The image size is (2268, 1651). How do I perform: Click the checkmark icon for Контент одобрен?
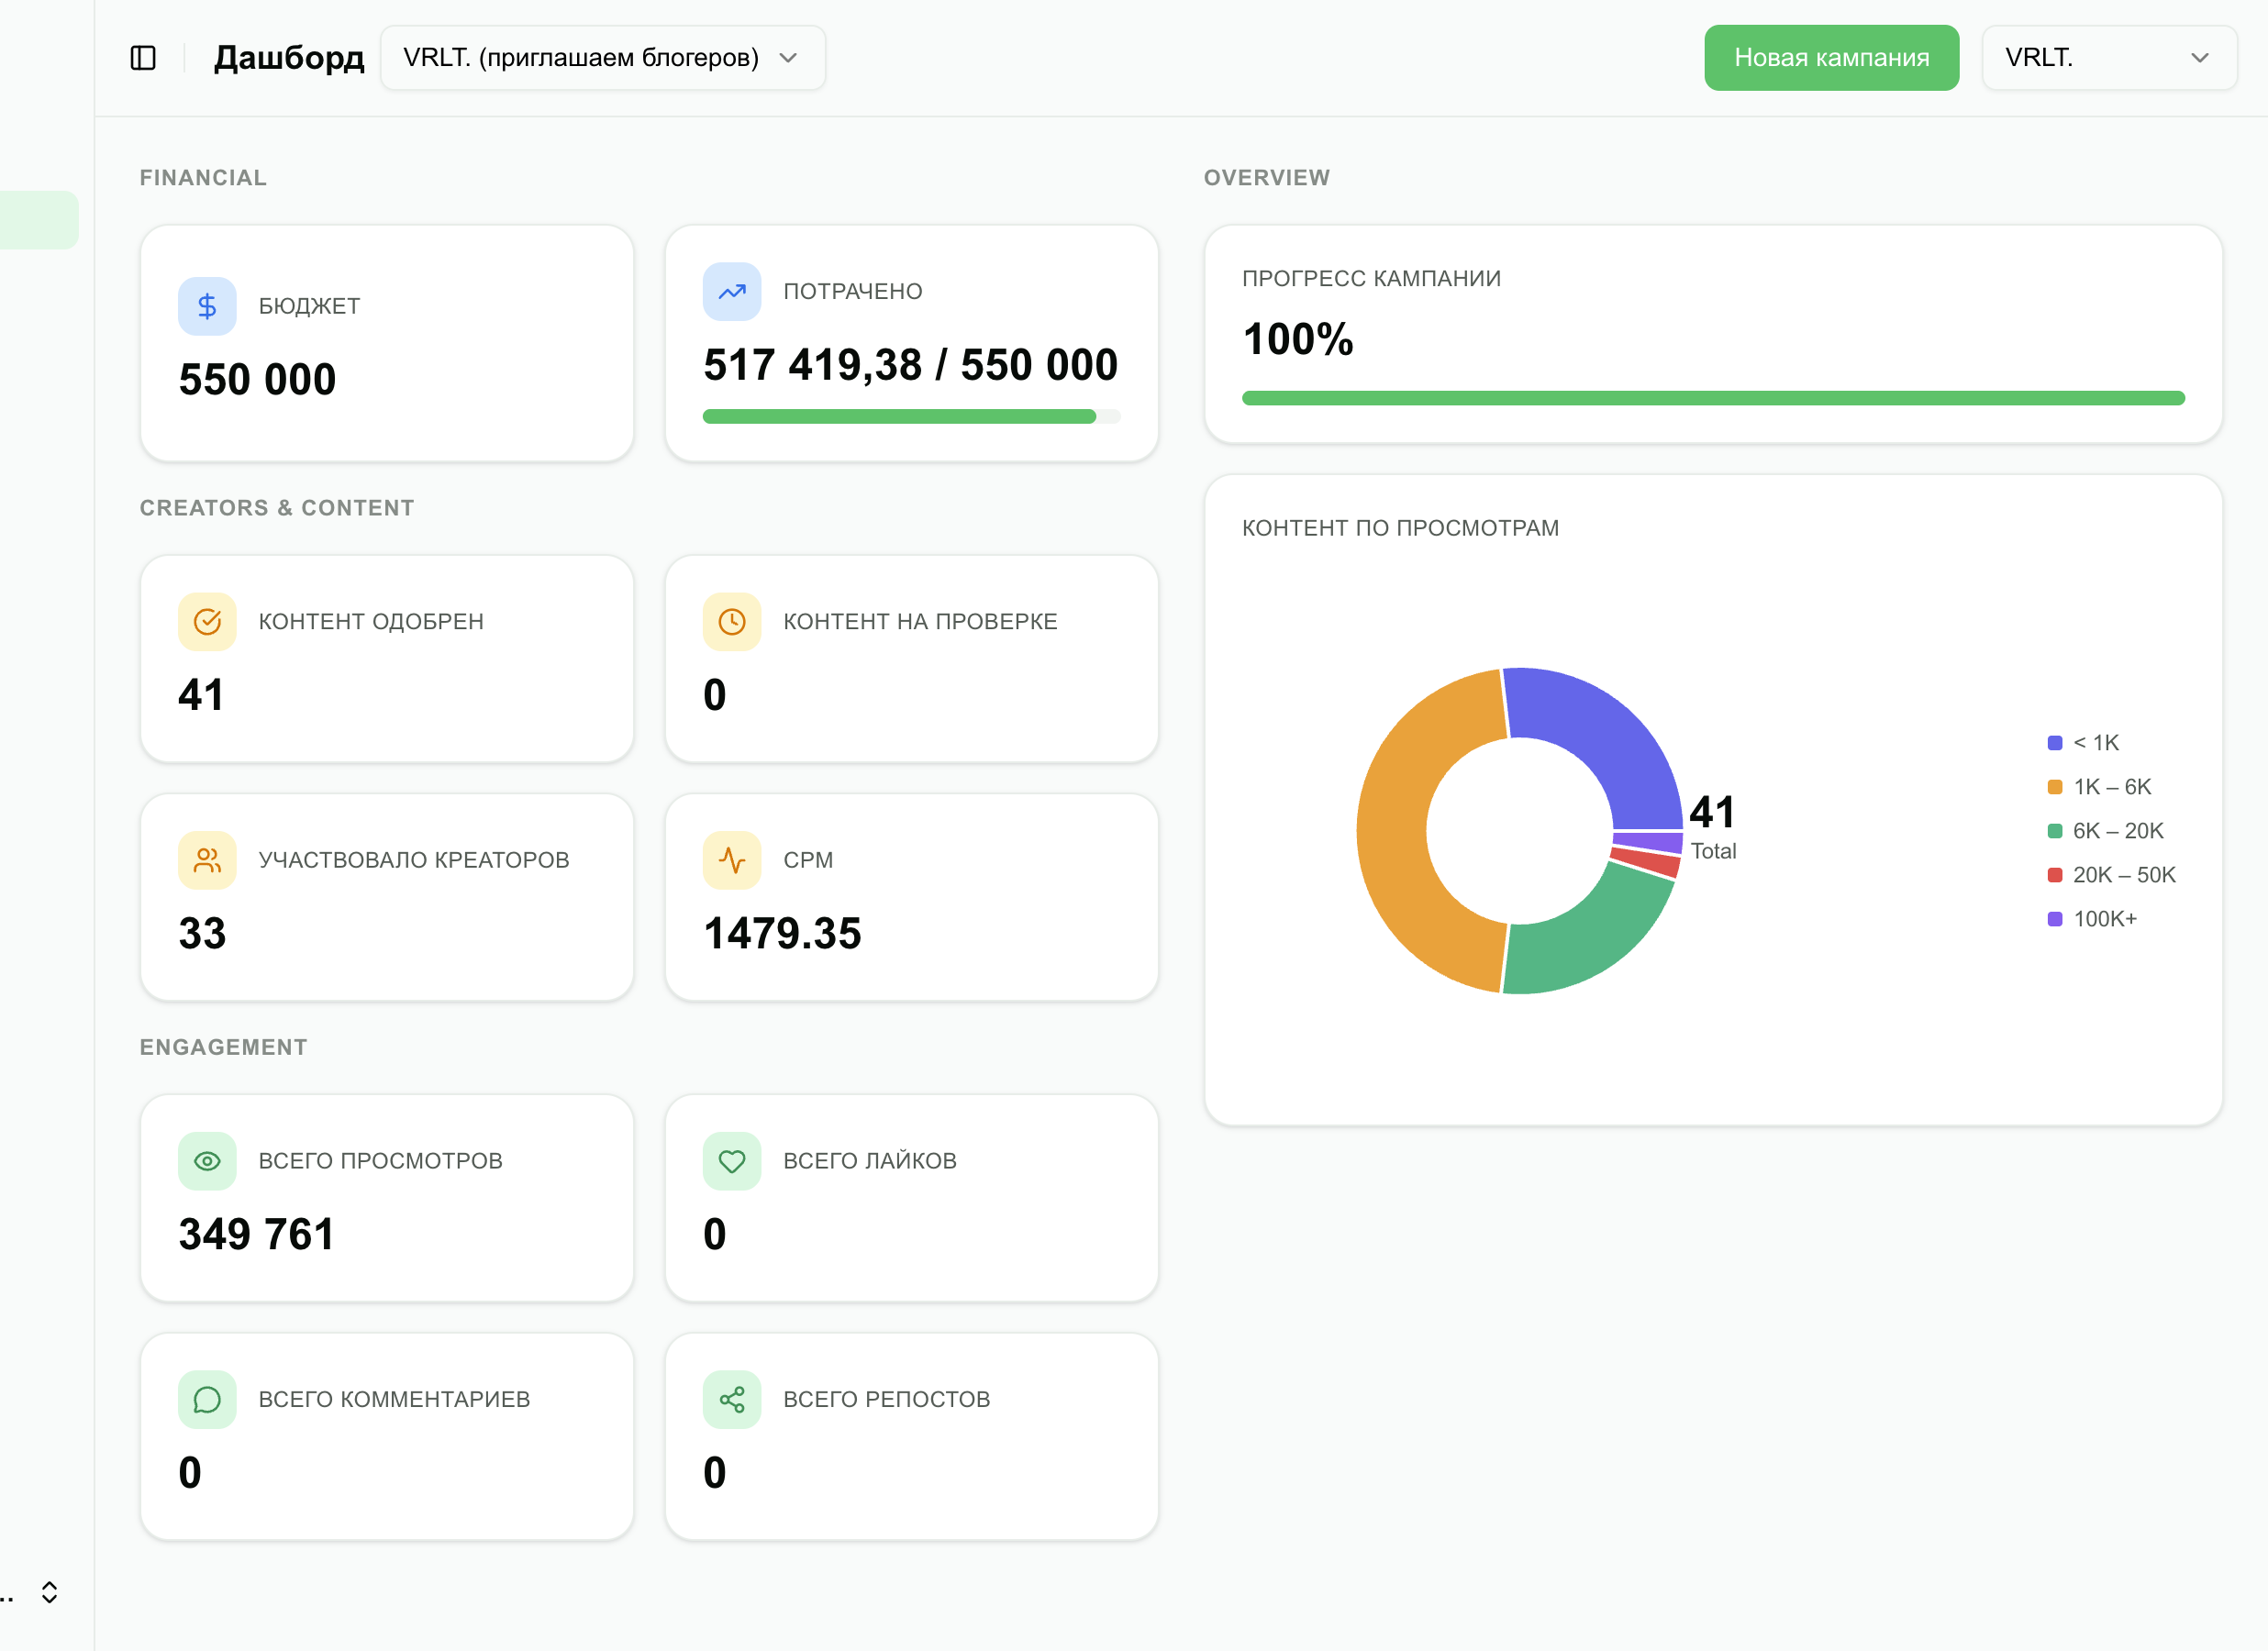coord(207,622)
